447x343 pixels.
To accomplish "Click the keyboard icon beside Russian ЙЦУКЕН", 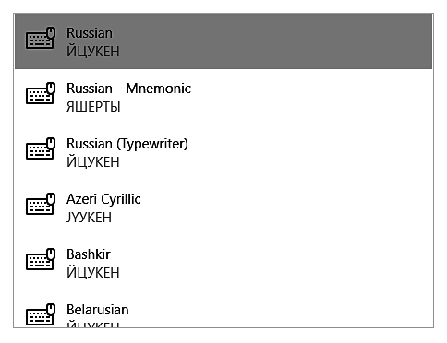I will point(41,38).
